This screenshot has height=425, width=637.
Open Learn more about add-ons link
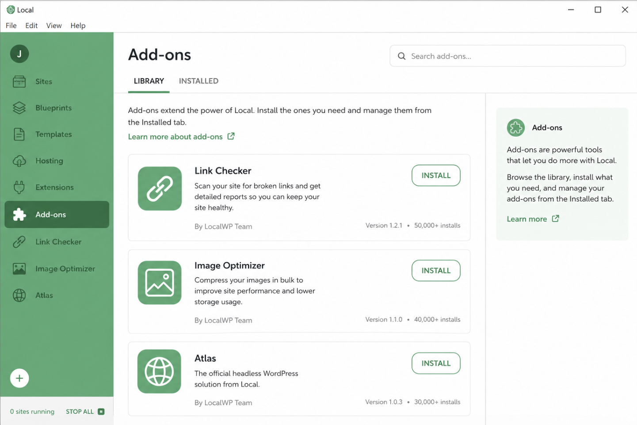point(175,137)
